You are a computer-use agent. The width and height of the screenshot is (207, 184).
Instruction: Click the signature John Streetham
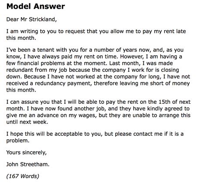[28, 164]
